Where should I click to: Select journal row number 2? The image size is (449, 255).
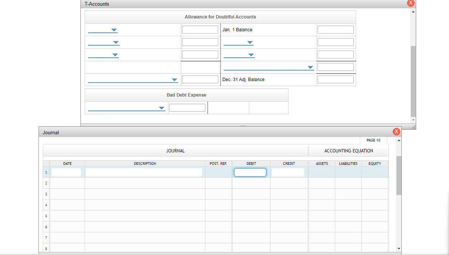pos(46,183)
